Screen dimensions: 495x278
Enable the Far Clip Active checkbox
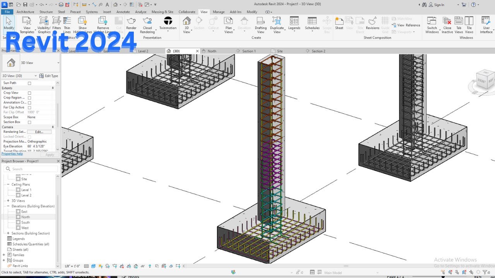pyautogui.click(x=29, y=107)
